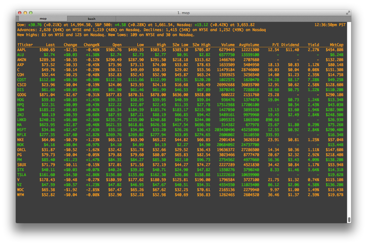Click the 12:36:50pm PST clock text
367x245 pixels.
[330, 25]
